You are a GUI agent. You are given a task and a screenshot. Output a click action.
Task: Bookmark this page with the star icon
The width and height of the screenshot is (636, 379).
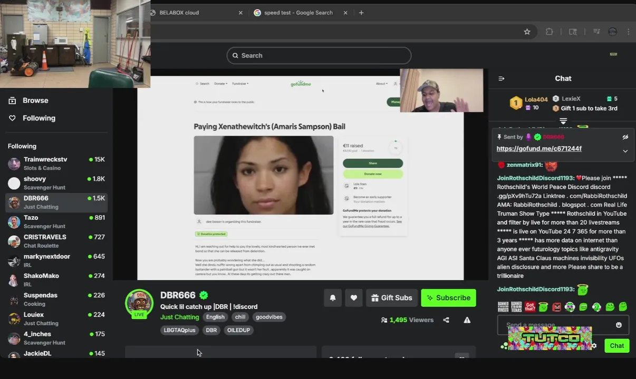coord(527,32)
